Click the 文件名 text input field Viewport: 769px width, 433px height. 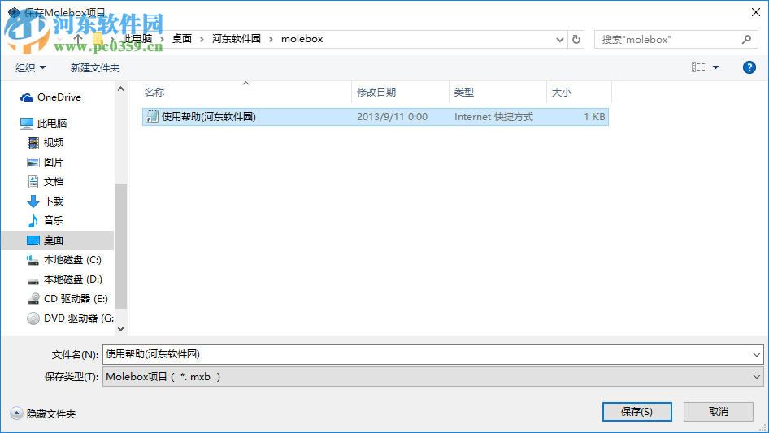tap(426, 354)
